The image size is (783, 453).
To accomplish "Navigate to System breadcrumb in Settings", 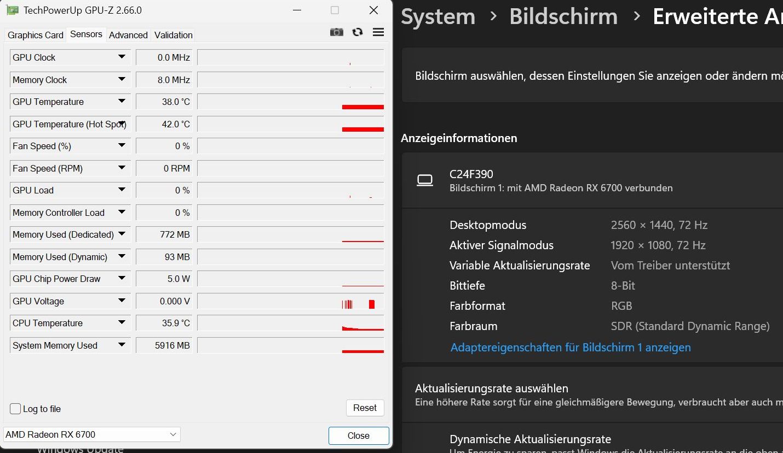I will tap(438, 16).
